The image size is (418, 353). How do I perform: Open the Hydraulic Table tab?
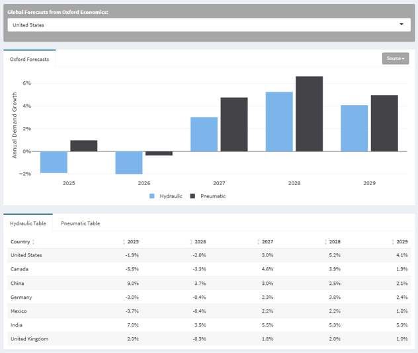pyautogui.click(x=28, y=223)
